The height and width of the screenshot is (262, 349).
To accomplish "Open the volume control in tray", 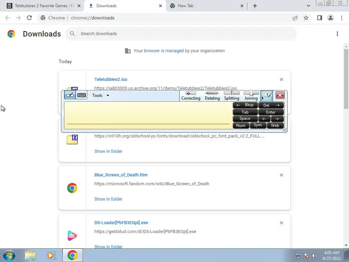I will click(315, 256).
